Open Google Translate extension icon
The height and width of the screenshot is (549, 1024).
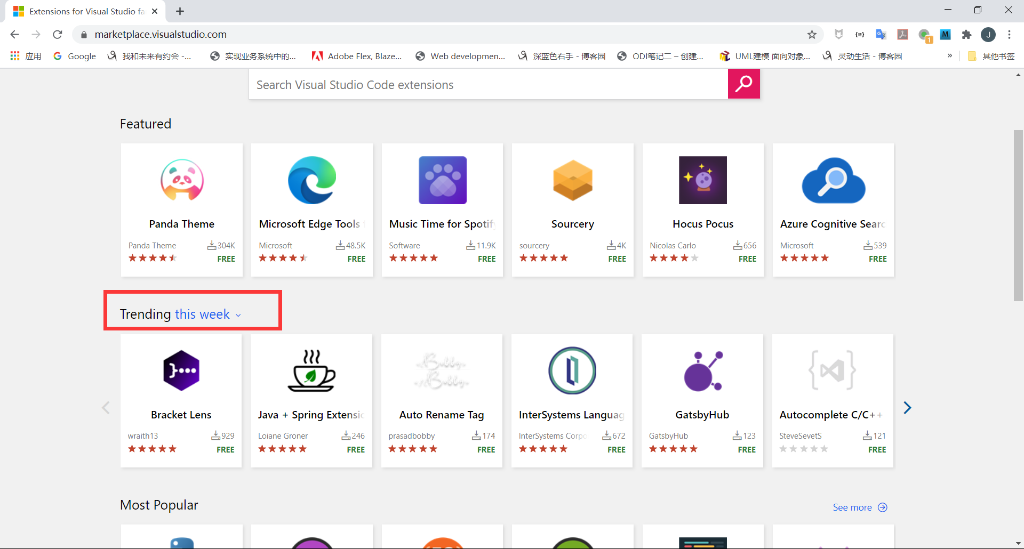[x=881, y=35]
